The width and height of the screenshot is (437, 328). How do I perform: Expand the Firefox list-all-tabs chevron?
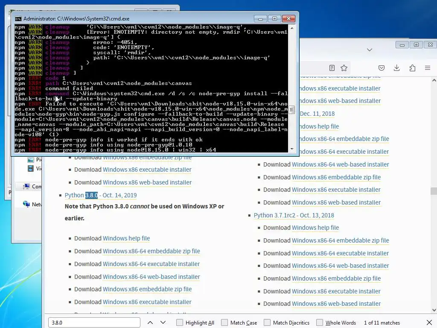coord(370,50)
